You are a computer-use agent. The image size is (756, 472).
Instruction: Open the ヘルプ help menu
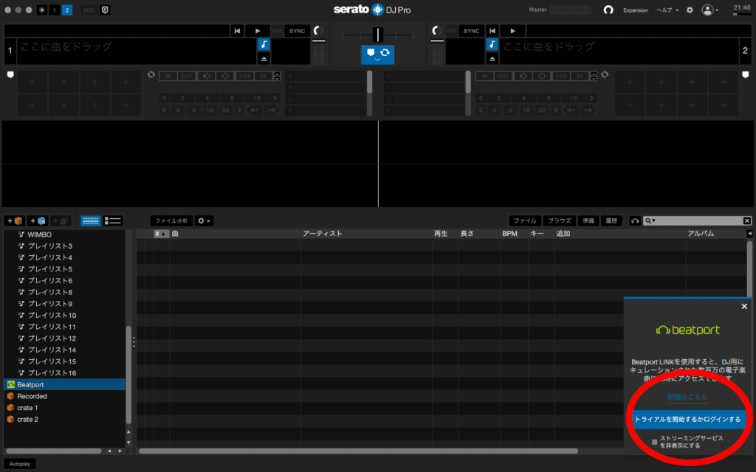click(667, 10)
